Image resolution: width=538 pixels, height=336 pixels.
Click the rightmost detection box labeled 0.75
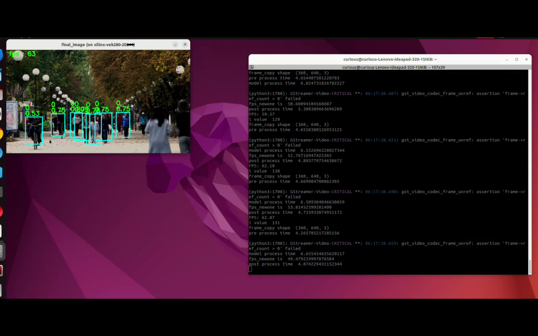123,125
